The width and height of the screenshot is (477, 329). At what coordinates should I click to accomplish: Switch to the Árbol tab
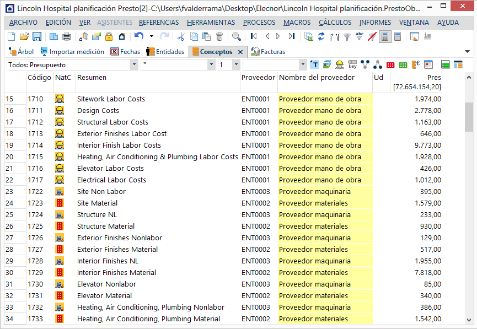pyautogui.click(x=21, y=52)
